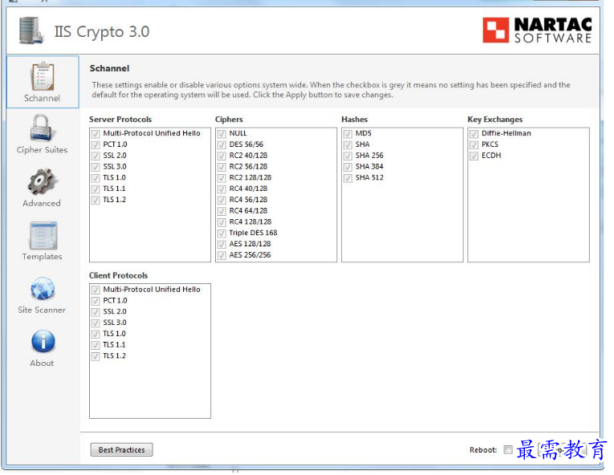Toggle the NULL cipher checkbox
The image size is (614, 475).
222,133
